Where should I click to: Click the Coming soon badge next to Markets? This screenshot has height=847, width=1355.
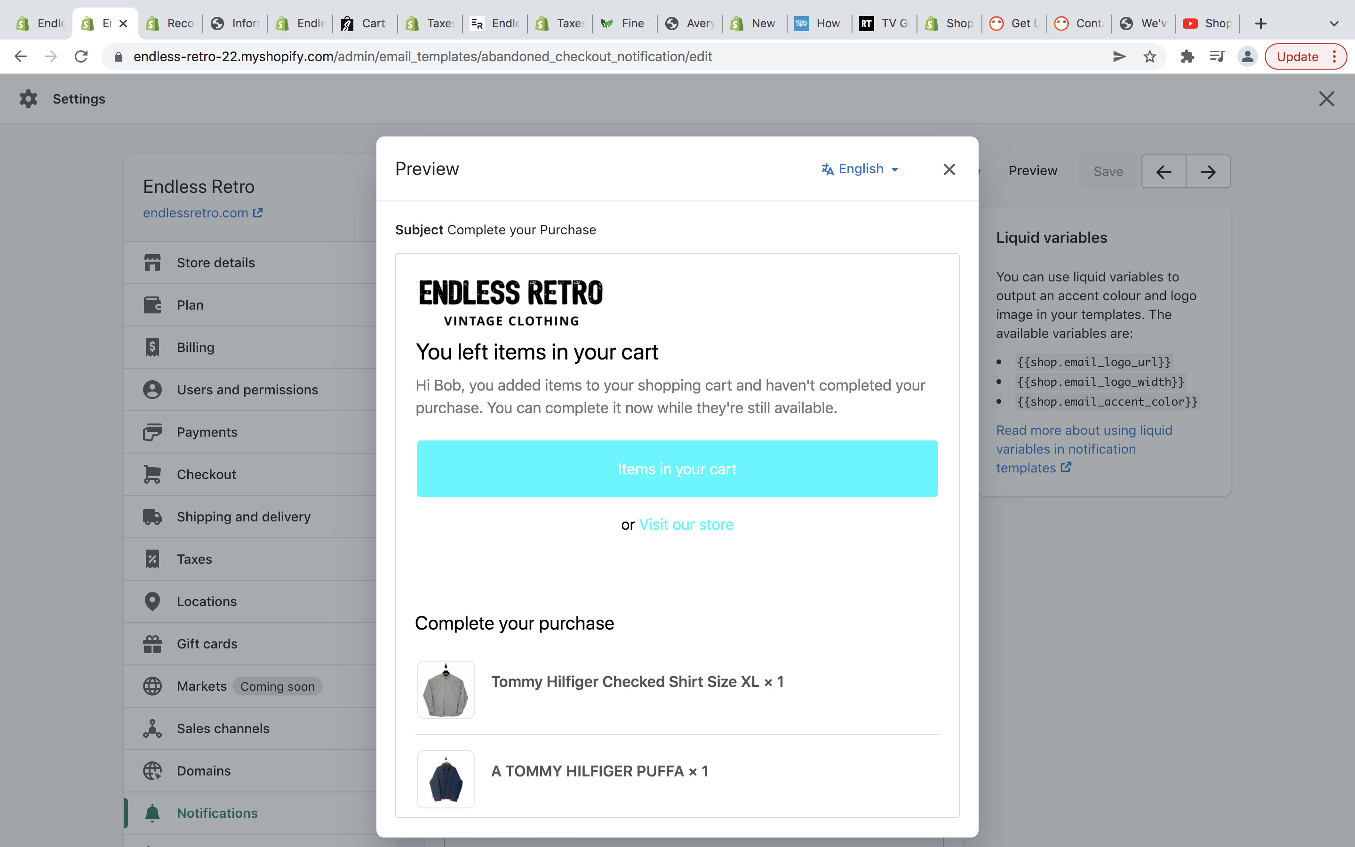click(277, 686)
